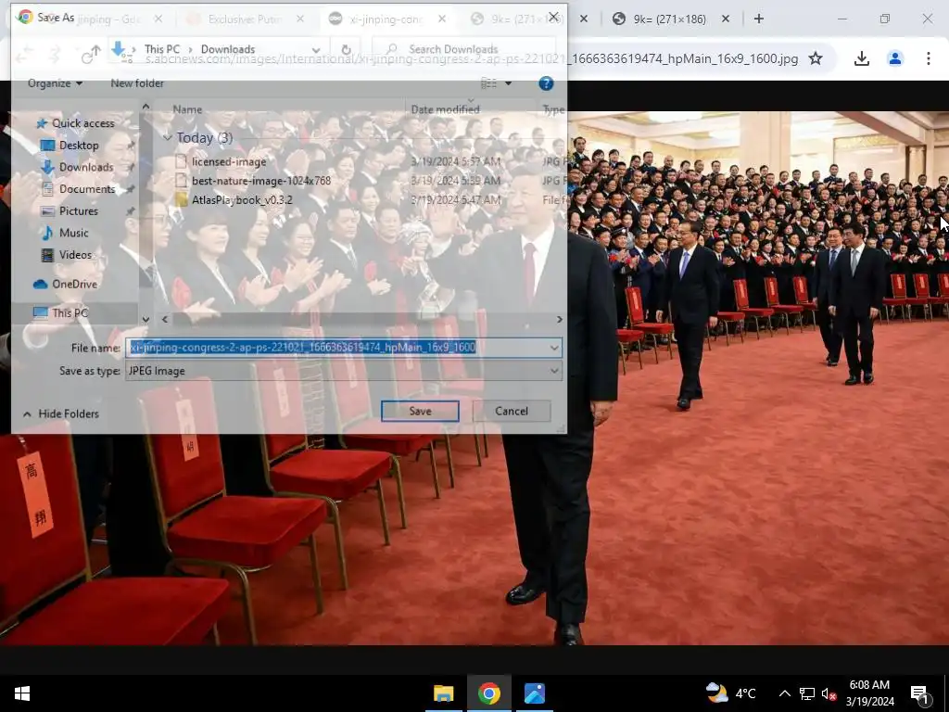949x712 pixels.
Task: Open the Windows Start menu
Action: 22,693
